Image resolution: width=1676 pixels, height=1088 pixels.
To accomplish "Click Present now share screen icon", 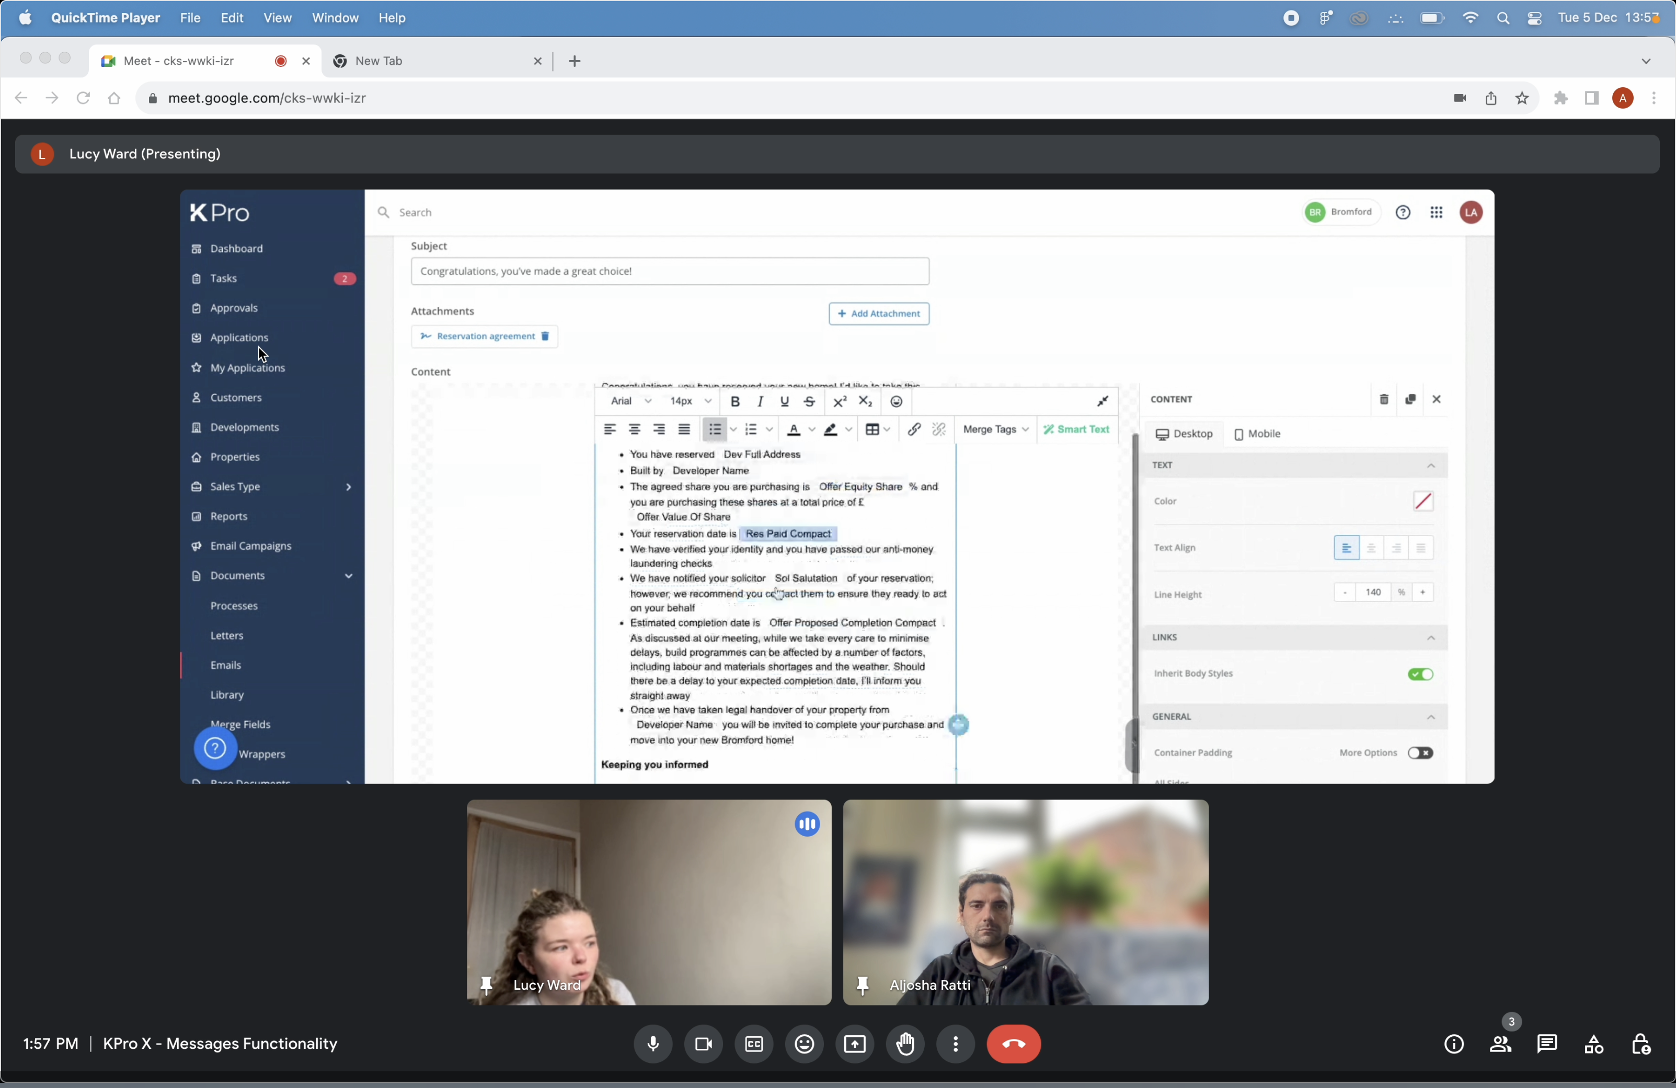I will click(854, 1044).
